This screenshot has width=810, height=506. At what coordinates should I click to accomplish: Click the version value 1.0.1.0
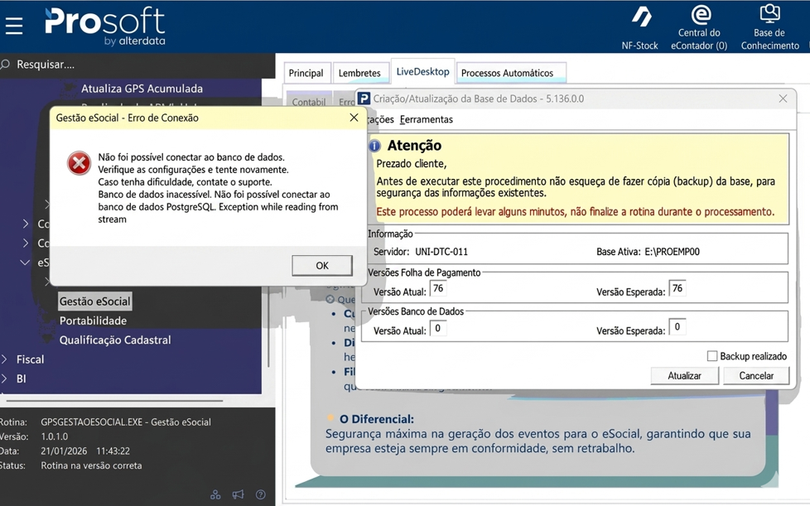coord(54,436)
